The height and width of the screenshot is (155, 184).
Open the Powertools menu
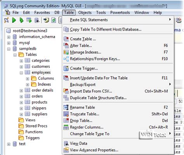[x=120, y=12]
